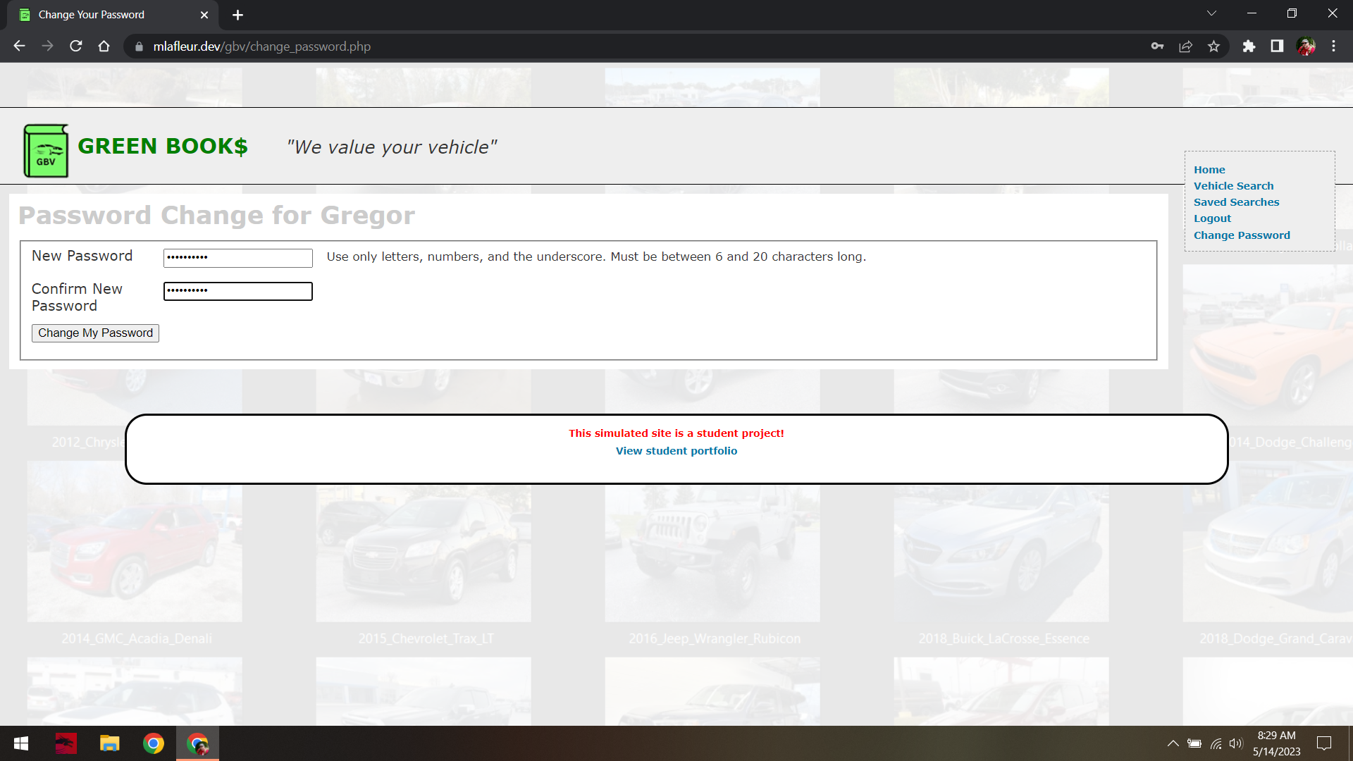Click the browser reload page icon

pyautogui.click(x=76, y=47)
